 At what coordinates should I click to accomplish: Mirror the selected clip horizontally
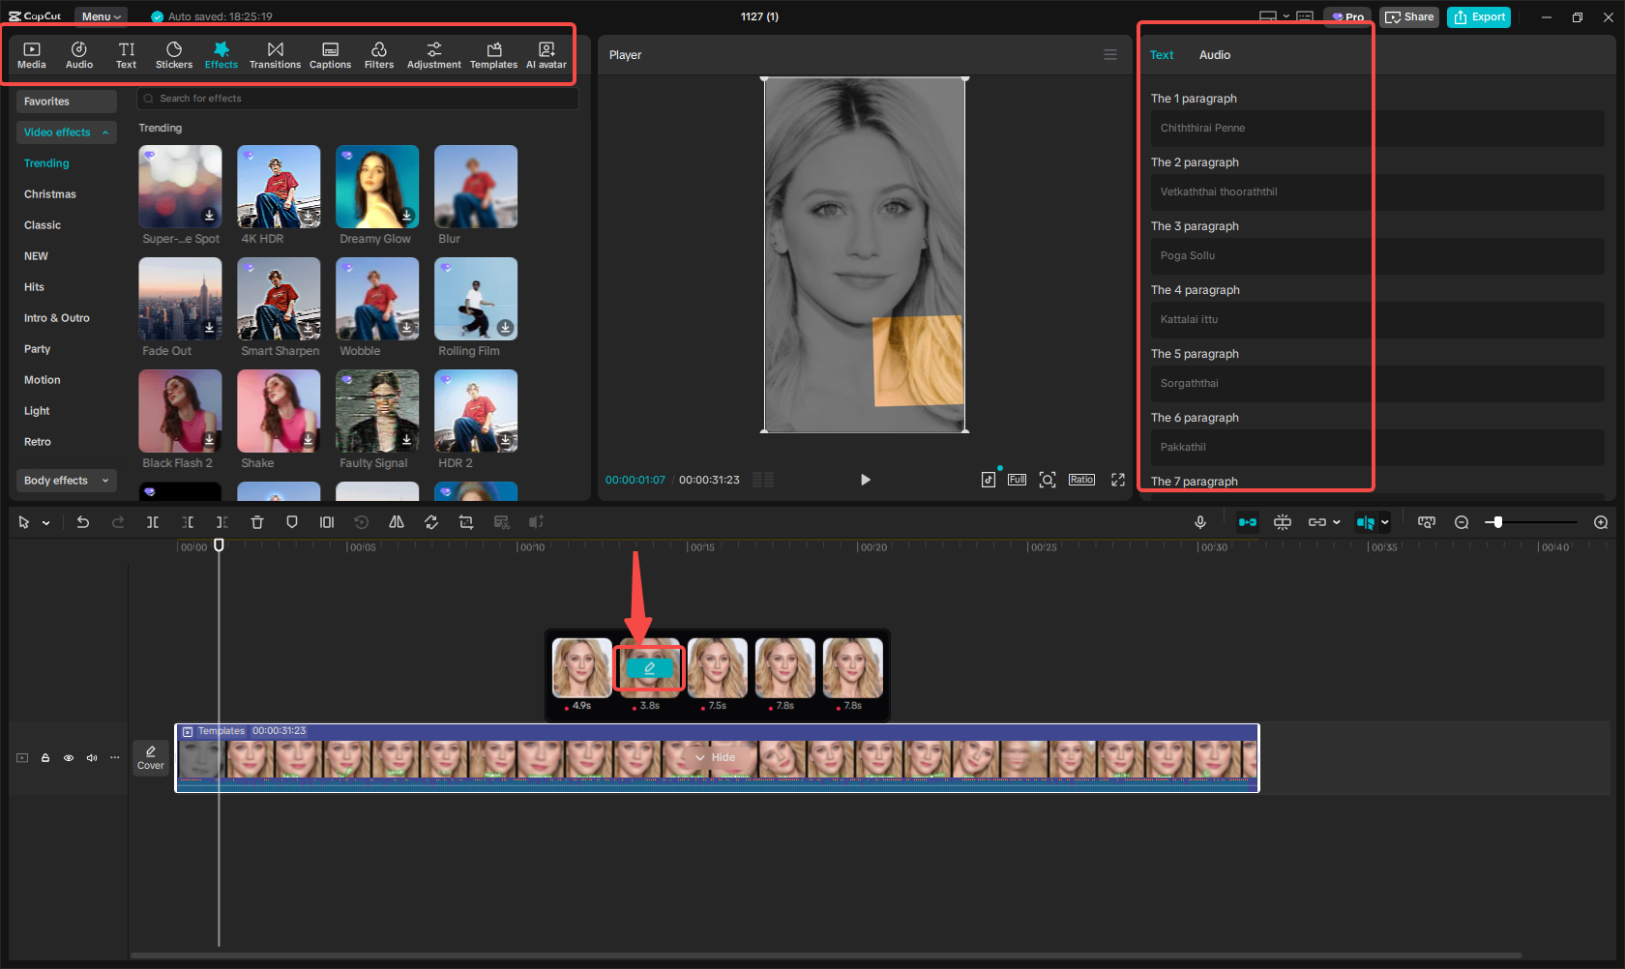point(397,521)
